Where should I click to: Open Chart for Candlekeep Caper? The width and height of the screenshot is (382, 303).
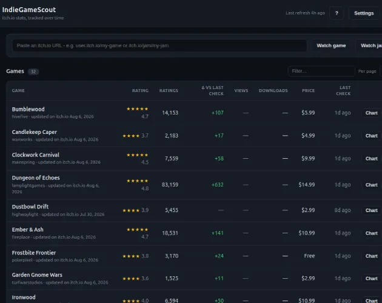[x=371, y=136]
